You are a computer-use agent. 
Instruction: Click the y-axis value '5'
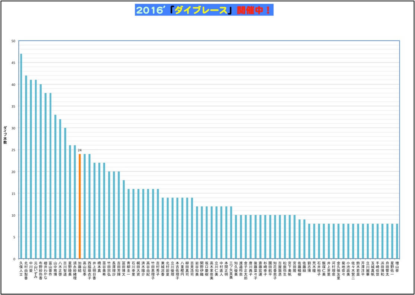(x=14, y=237)
